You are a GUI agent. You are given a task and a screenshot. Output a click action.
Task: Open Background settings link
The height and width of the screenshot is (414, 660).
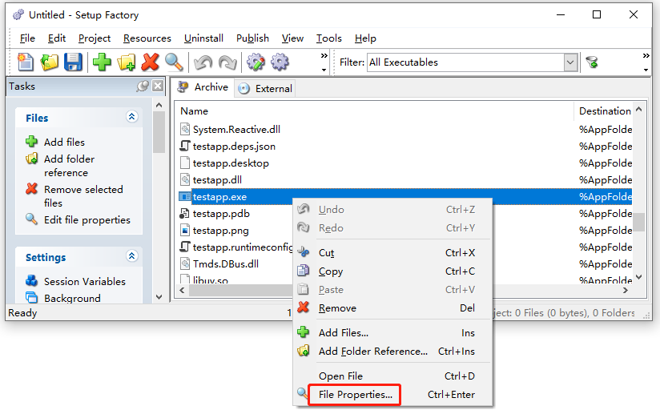(72, 299)
